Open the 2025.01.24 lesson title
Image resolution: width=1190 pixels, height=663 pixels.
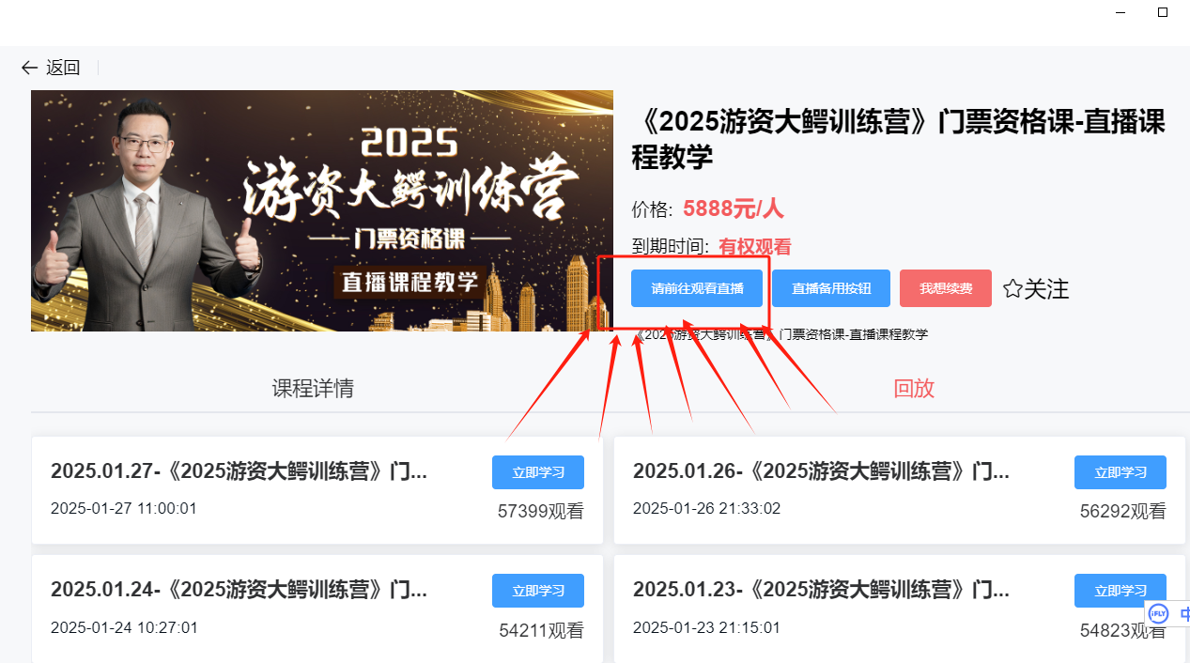tap(239, 590)
